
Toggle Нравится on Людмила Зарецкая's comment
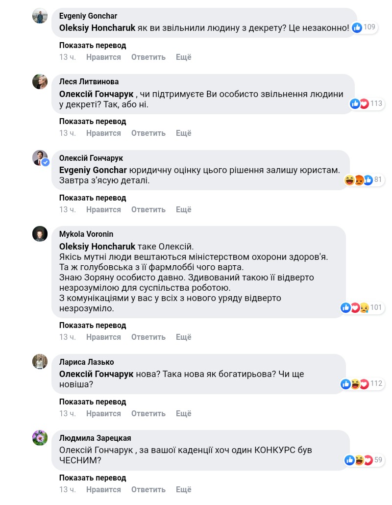[x=103, y=489]
